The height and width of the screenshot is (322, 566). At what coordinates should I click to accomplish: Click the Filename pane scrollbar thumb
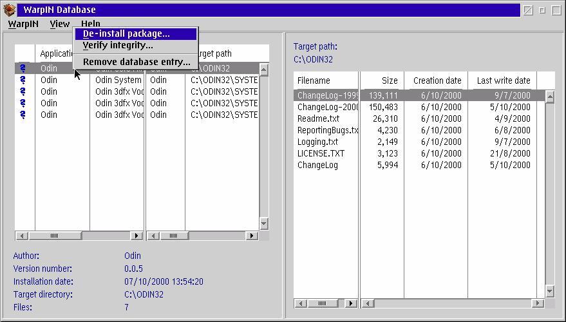323,303
